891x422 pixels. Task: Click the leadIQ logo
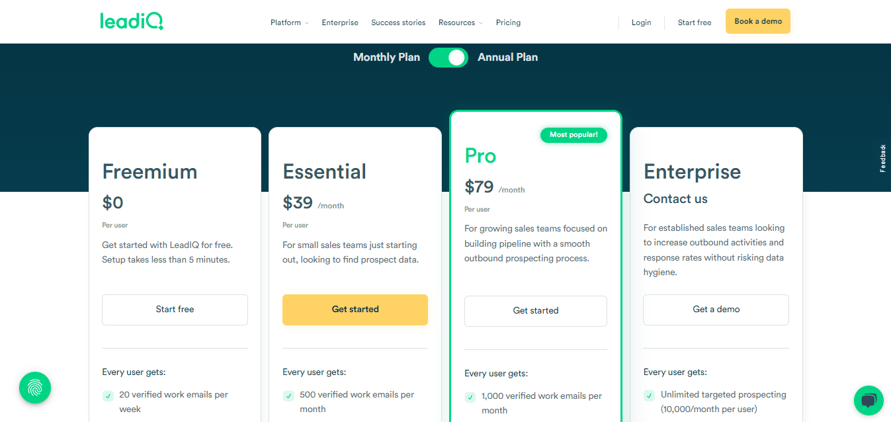(132, 21)
